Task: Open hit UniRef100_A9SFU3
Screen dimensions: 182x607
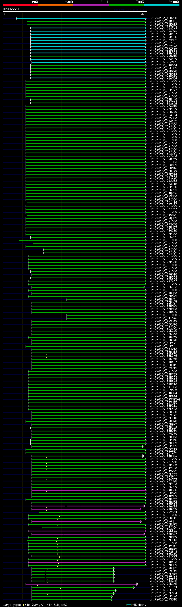Action: pos(163,28)
